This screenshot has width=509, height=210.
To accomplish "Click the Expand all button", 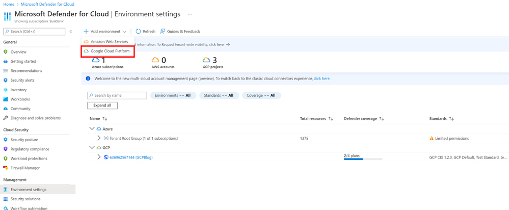I will [x=102, y=106].
